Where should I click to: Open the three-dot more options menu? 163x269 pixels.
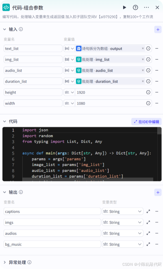[x=146, y=7]
